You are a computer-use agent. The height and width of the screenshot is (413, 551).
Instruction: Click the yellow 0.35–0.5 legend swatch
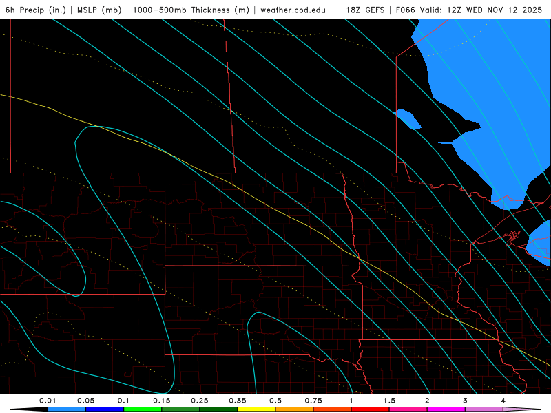256,410
